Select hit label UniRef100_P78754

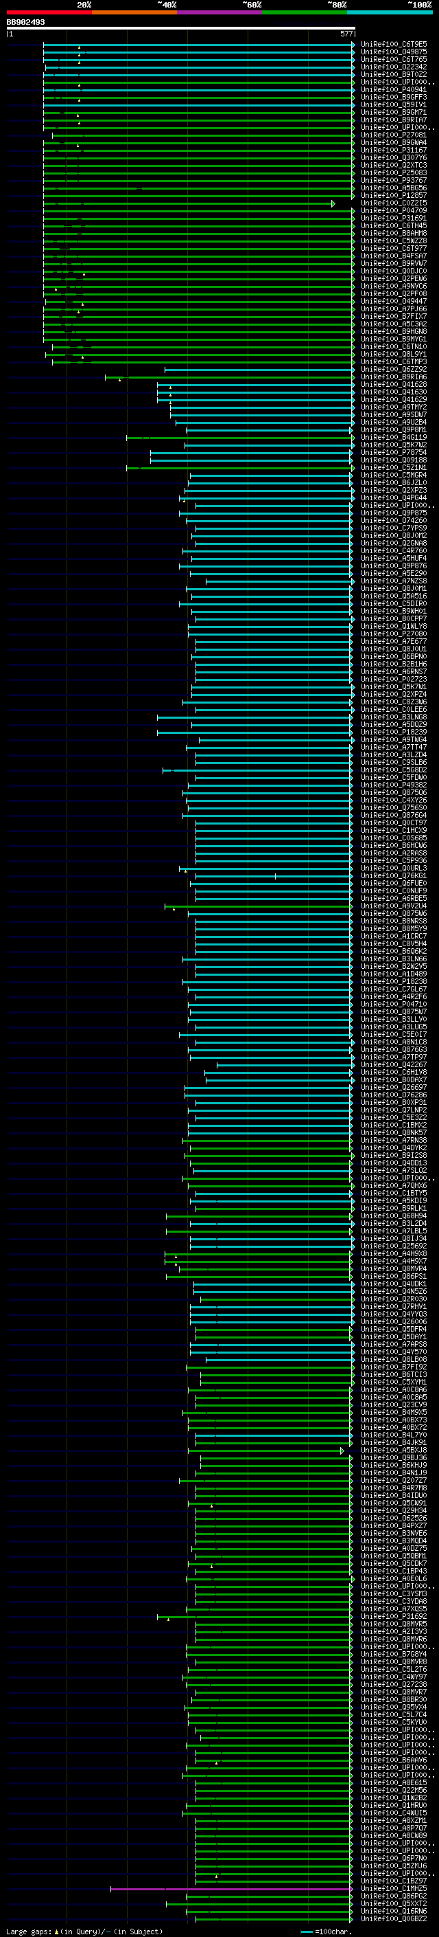pos(394,453)
